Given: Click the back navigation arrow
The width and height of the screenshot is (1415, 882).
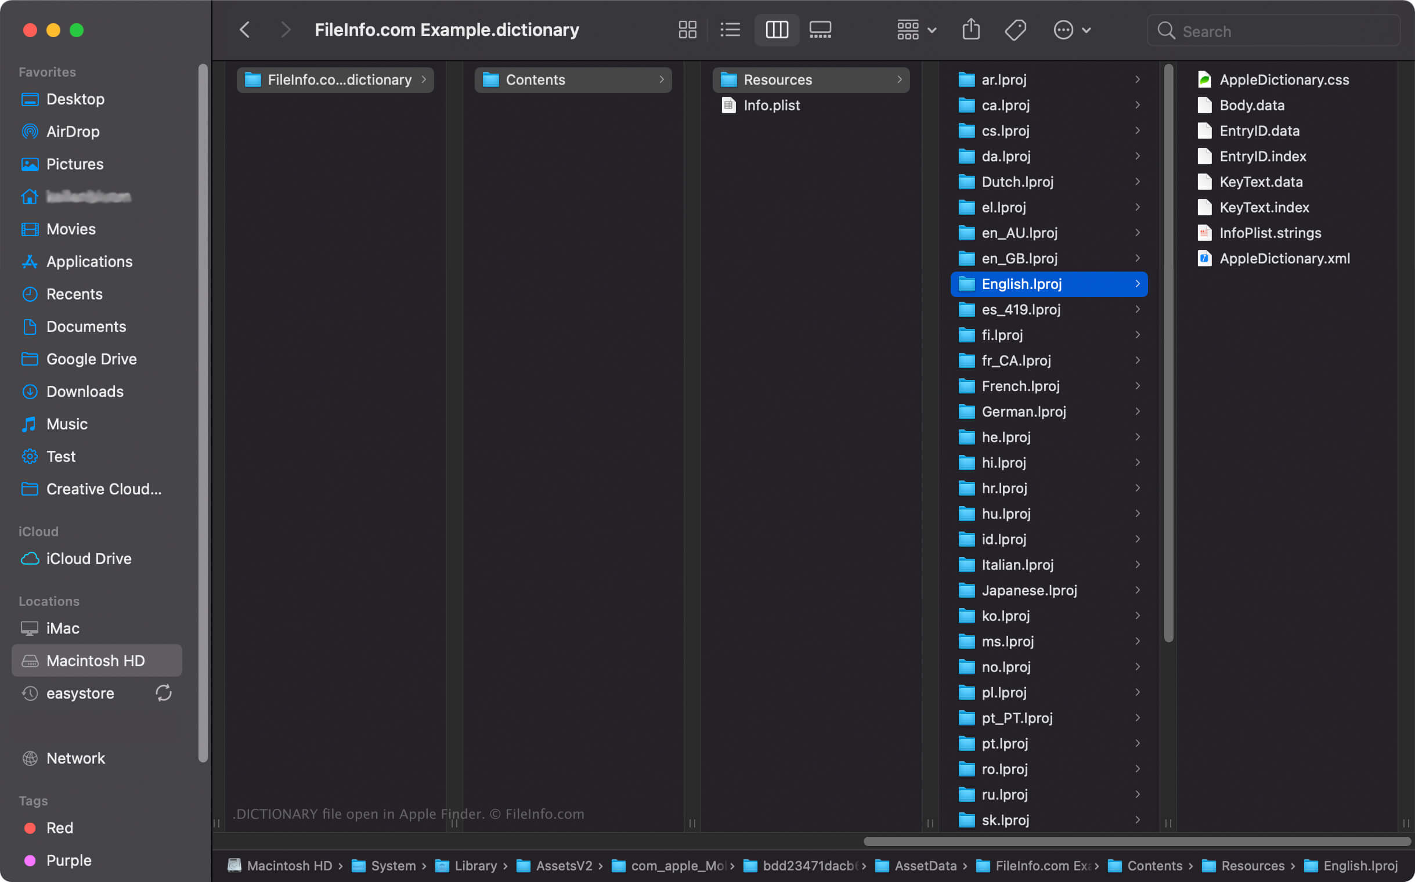Looking at the screenshot, I should point(245,30).
